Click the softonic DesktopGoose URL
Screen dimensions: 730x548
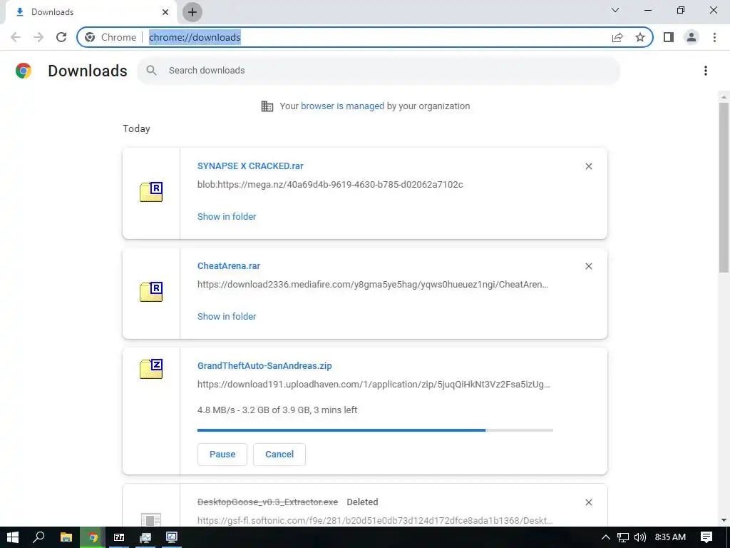coord(375,520)
